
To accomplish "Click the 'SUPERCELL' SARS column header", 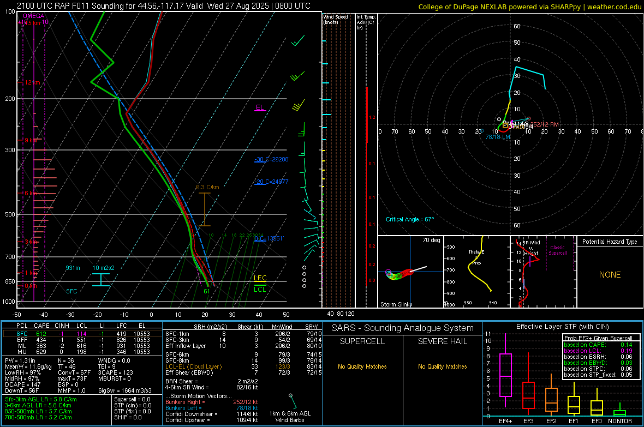I will click(362, 341).
